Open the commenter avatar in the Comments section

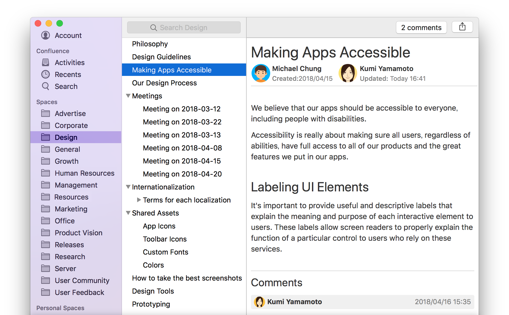coord(259,302)
